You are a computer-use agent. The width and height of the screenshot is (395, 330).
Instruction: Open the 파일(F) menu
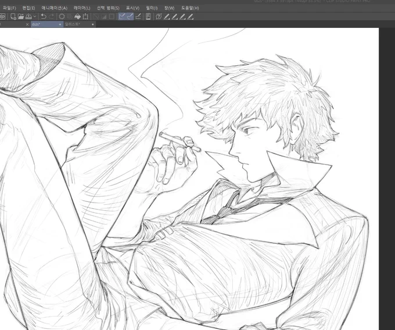(x=9, y=8)
